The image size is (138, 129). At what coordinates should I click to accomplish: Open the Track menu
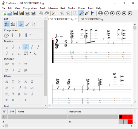pyautogui.click(x=43, y=8)
